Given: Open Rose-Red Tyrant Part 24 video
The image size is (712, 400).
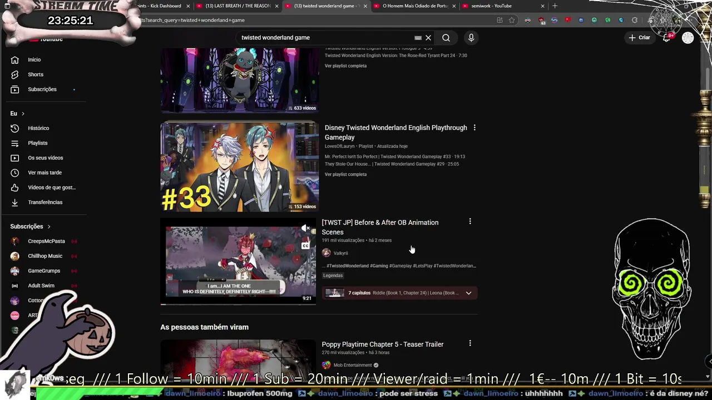Looking at the screenshot, I should [x=396, y=56].
